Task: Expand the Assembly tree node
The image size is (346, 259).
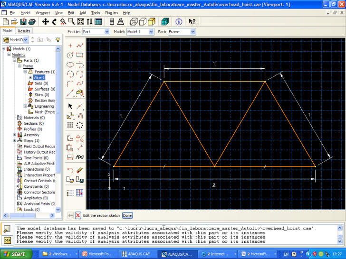Action: (14, 135)
